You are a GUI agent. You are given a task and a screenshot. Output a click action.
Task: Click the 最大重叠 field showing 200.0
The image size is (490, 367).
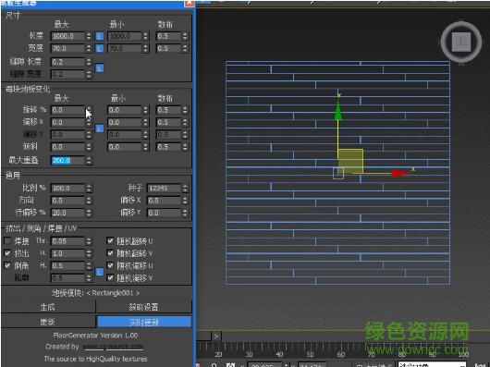coord(67,161)
